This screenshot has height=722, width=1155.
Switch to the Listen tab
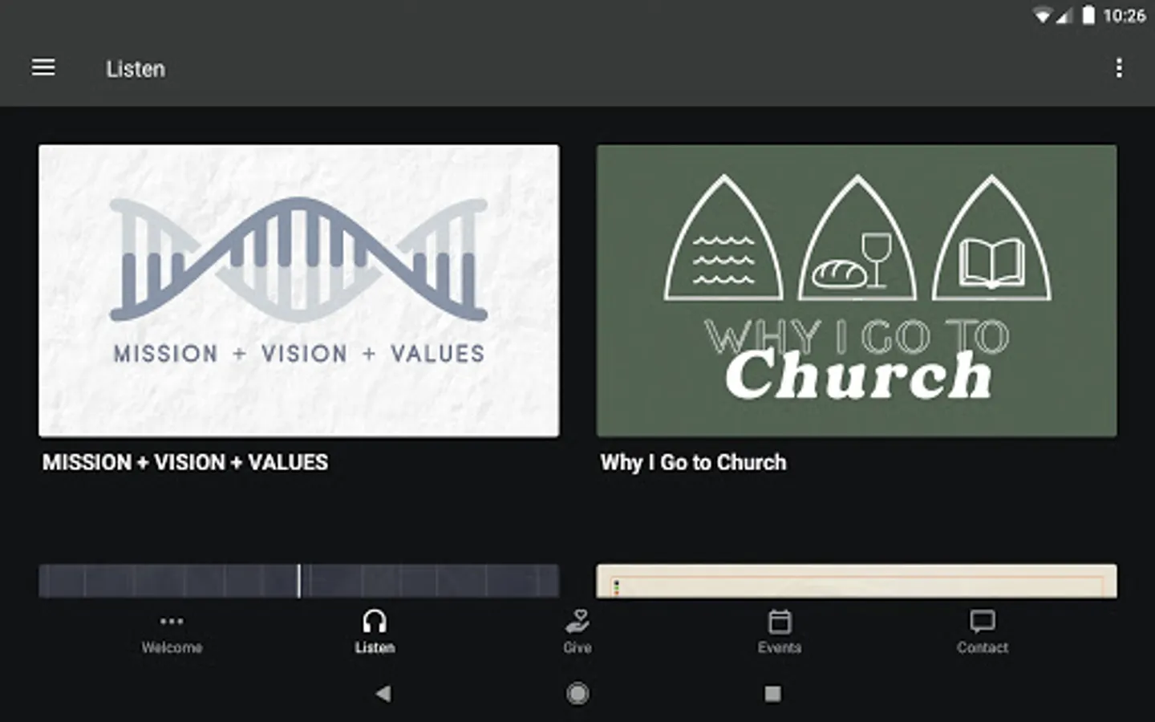pyautogui.click(x=375, y=633)
